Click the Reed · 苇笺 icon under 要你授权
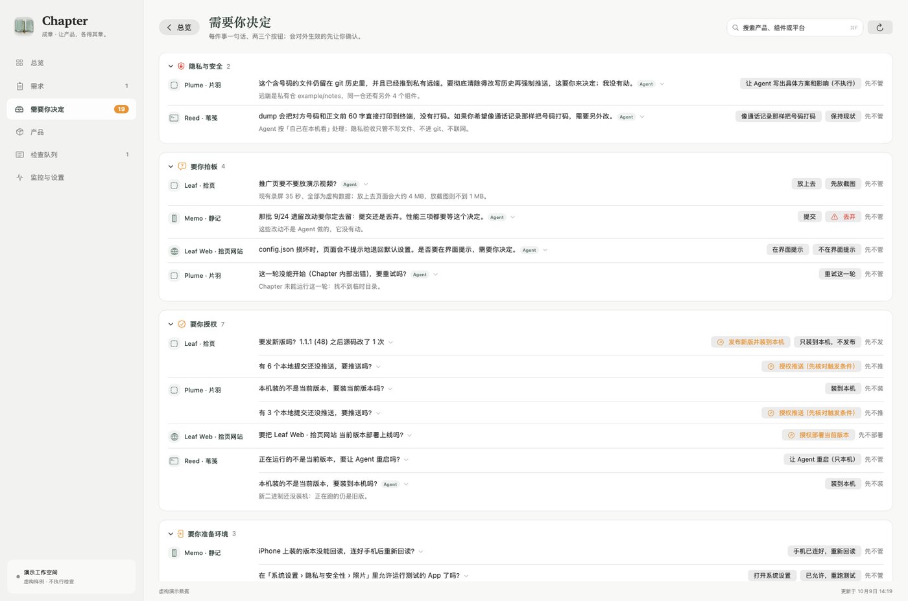 coord(174,461)
